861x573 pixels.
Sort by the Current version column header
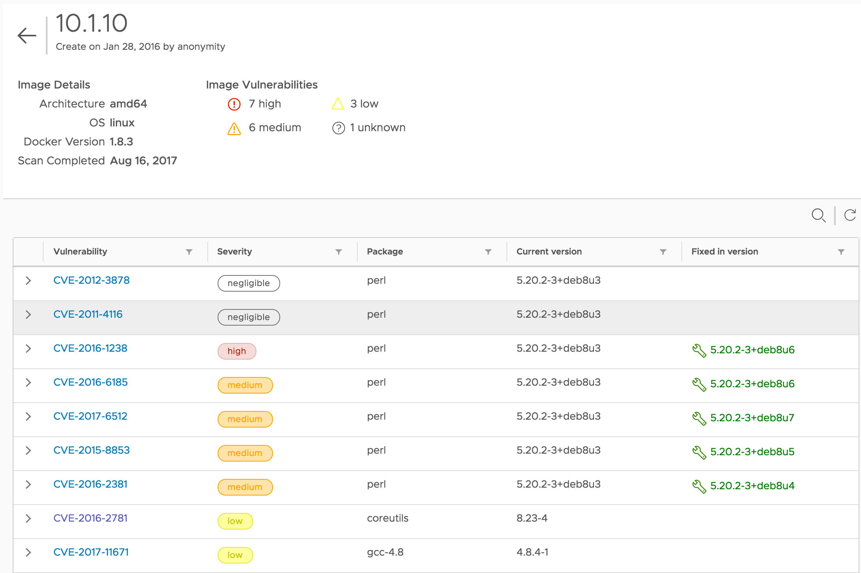(549, 251)
